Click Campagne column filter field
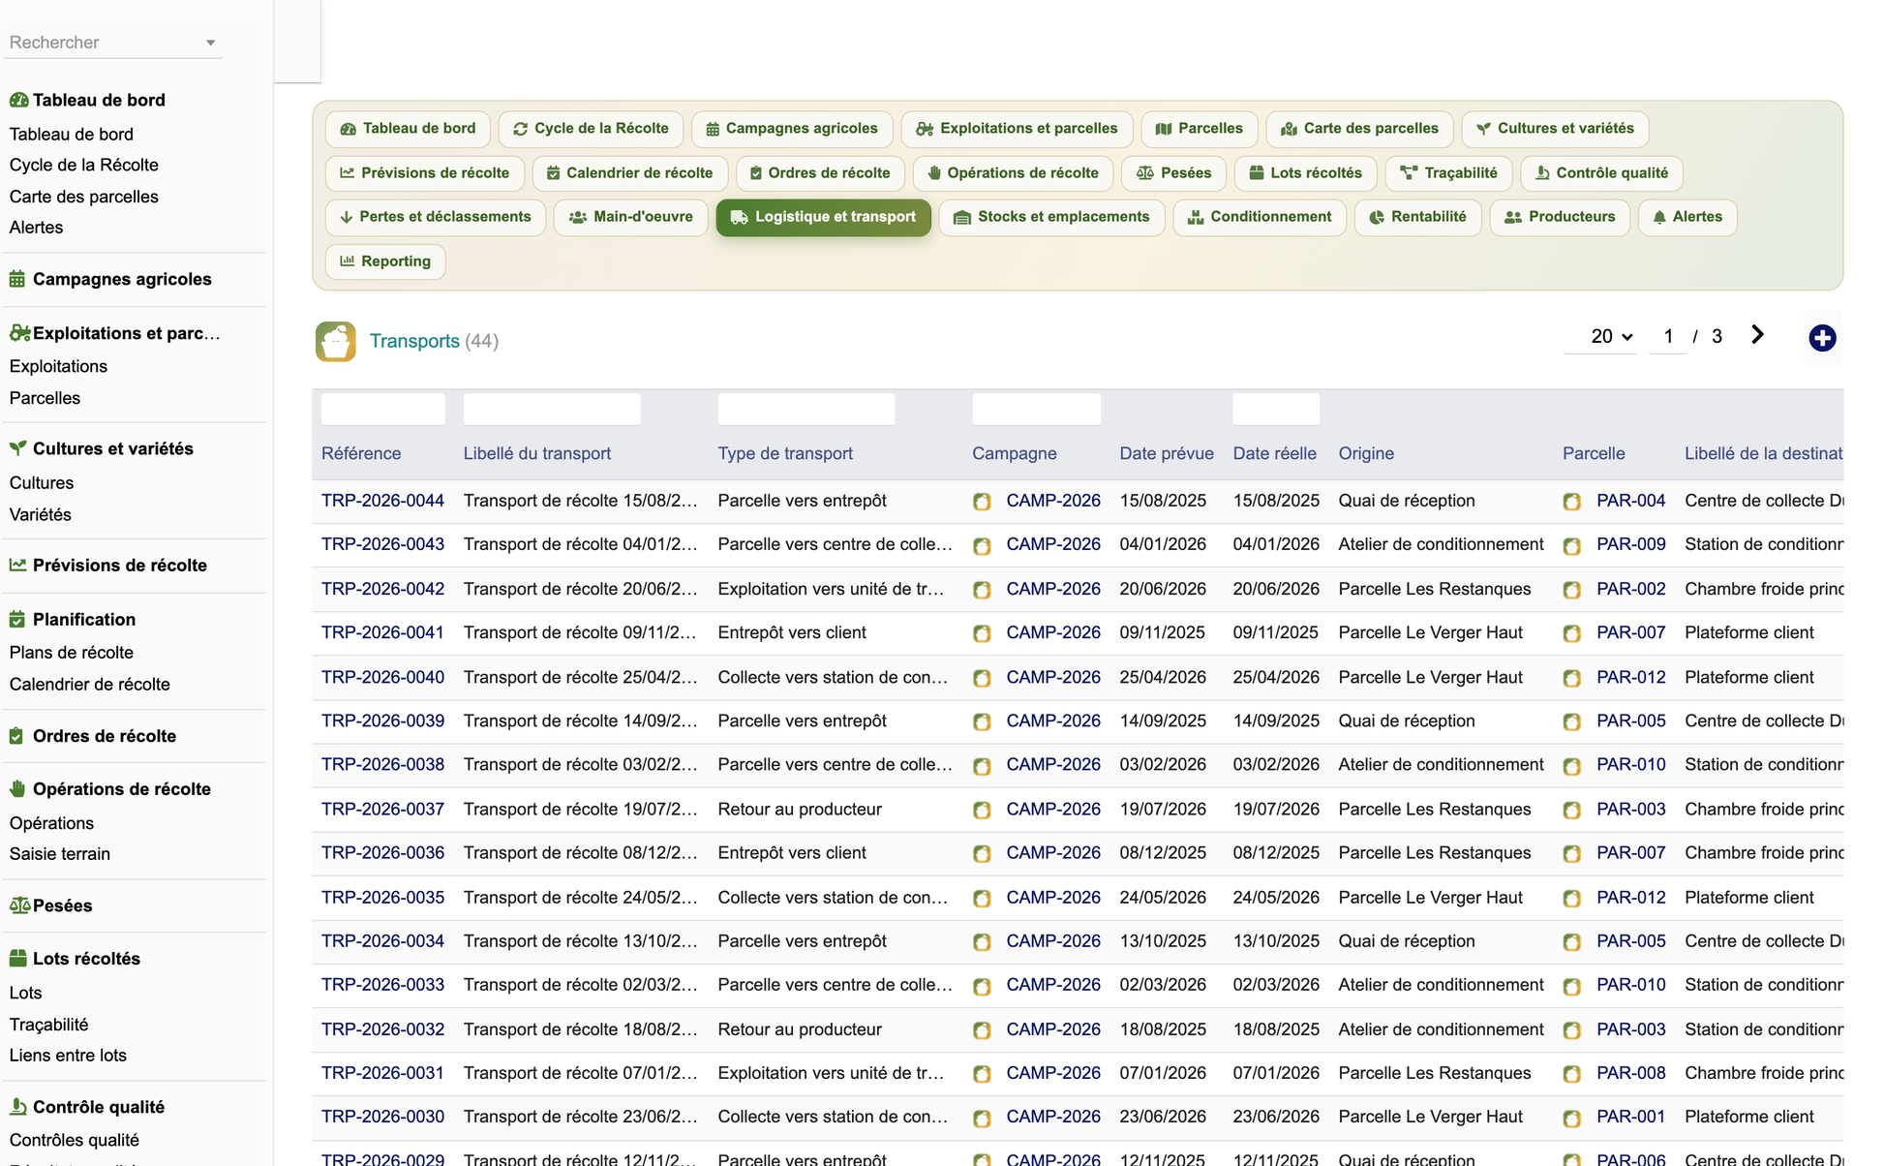1884x1166 pixels. pos(1036,409)
